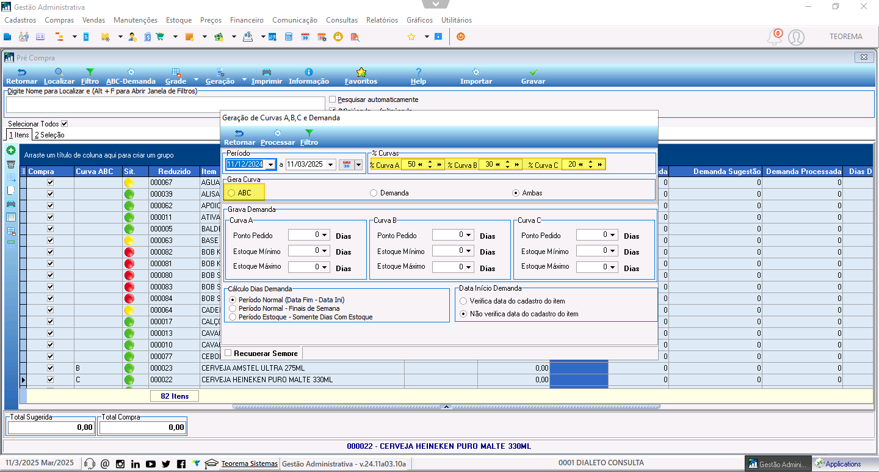This screenshot has height=472, width=879.
Task: Open the Filtro funnel in the curve dialog
Action: 309,133
